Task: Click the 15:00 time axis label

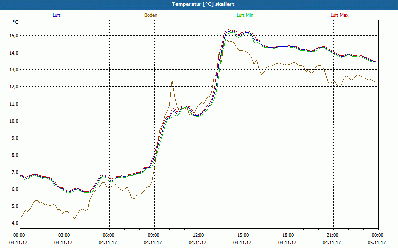Action: (244, 235)
